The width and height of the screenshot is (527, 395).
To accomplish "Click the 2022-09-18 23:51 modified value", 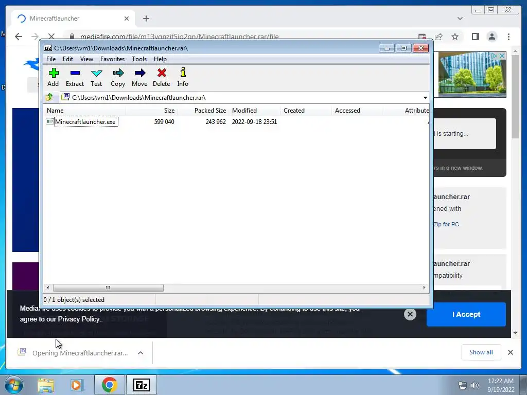I will coord(254,122).
